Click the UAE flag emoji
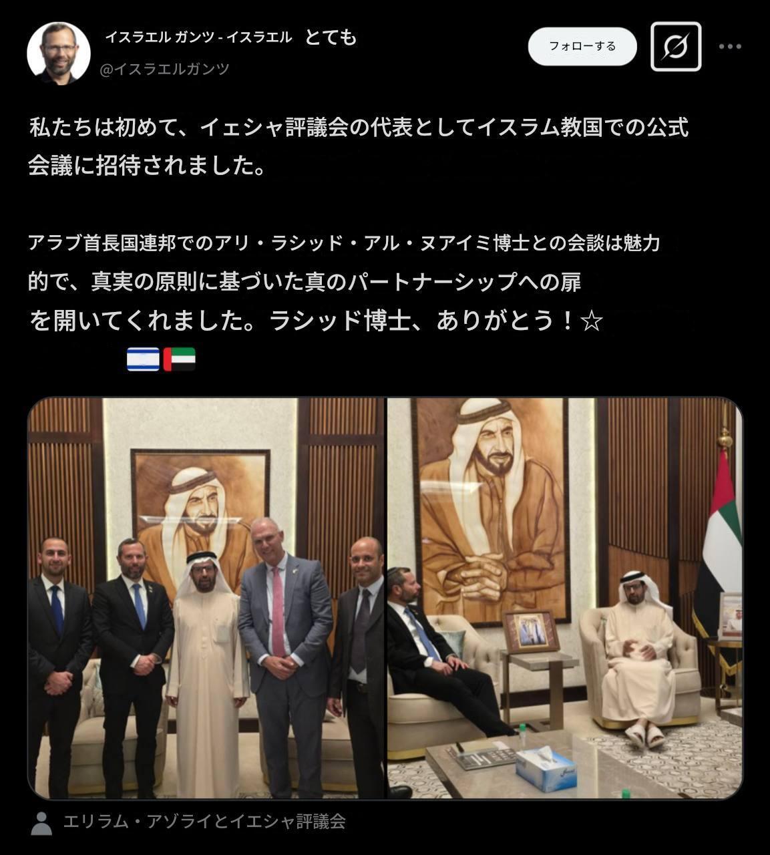This screenshot has width=770, height=855. pos(180,359)
